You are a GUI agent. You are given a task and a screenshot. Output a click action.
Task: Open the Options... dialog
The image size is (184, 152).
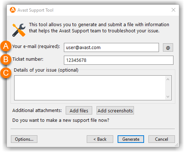(x=24, y=139)
